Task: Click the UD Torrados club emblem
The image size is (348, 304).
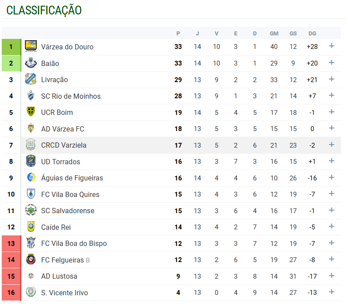Action: coord(31,162)
